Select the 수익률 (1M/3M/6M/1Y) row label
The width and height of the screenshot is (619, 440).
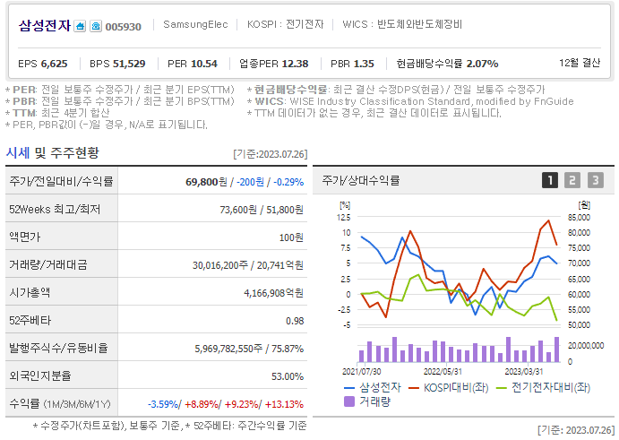tap(60, 403)
